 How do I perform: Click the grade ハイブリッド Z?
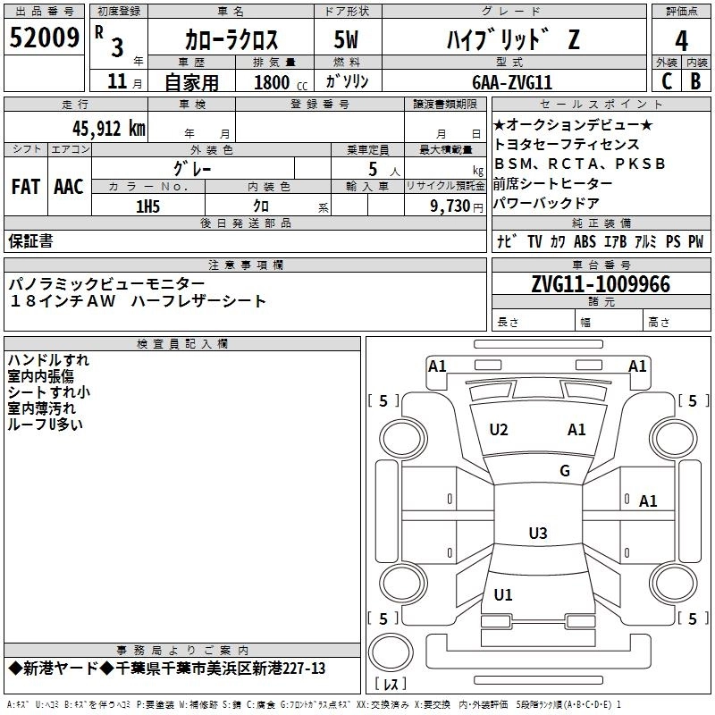pos(513,39)
